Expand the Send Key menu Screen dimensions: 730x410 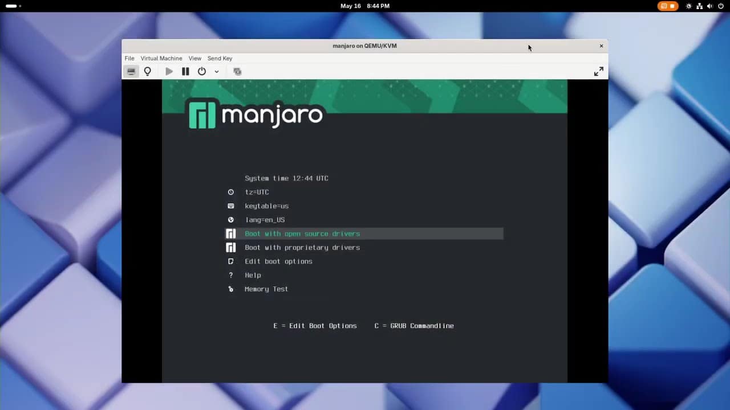pos(220,58)
